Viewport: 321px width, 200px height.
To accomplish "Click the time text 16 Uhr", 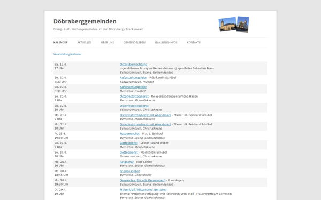I will point(59,166).
